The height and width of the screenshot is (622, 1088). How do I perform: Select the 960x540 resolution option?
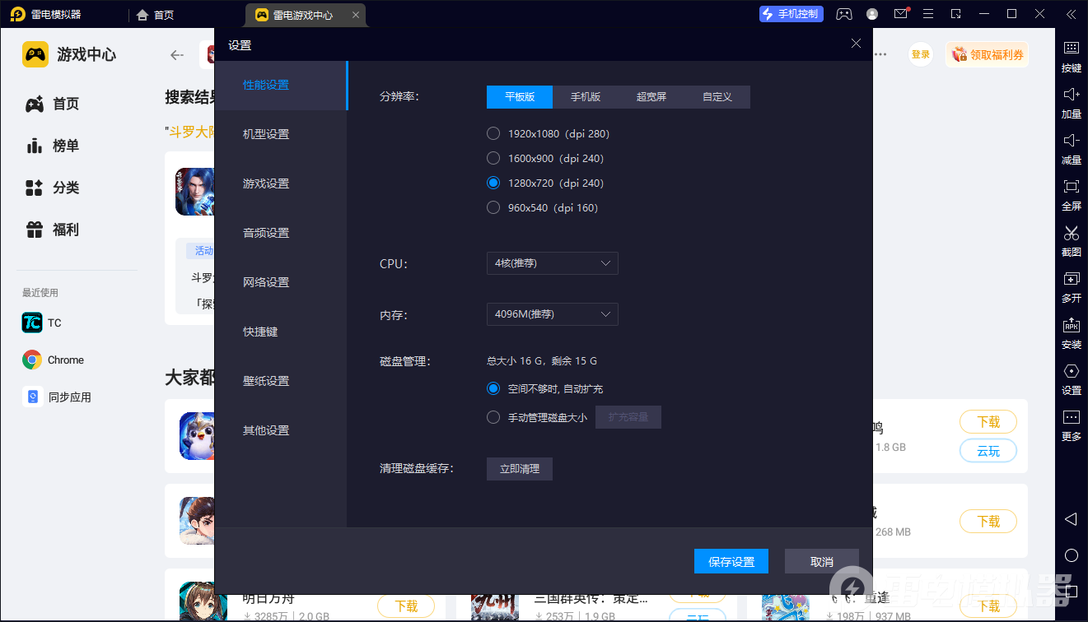[493, 207]
